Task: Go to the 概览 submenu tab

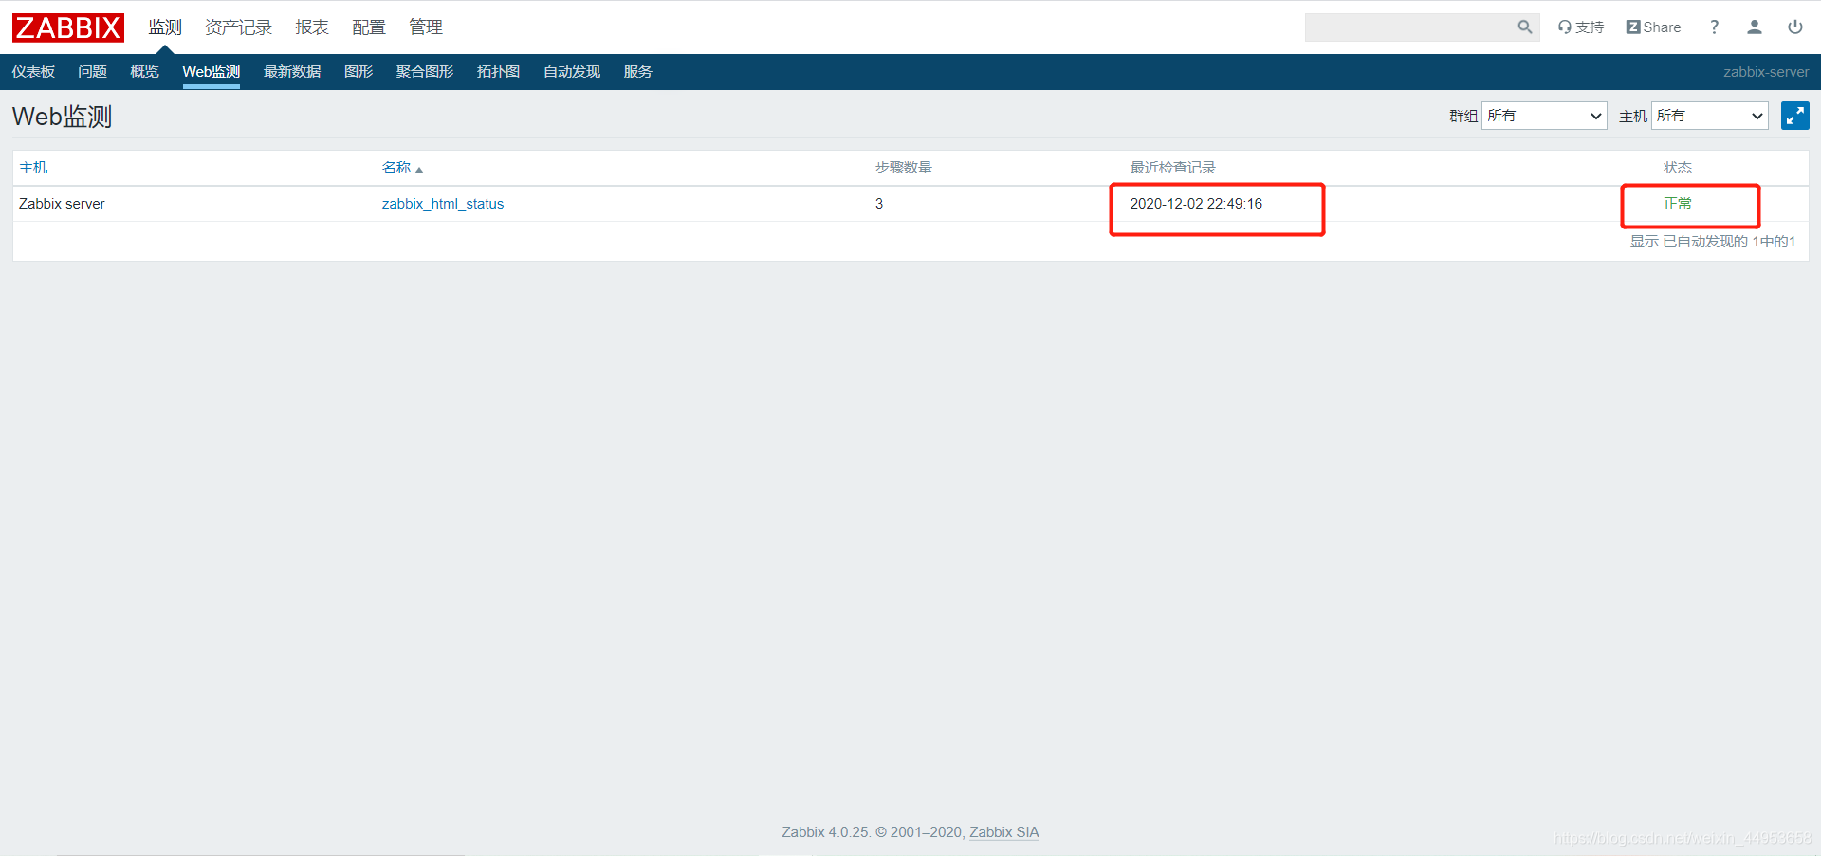Action: pos(144,72)
